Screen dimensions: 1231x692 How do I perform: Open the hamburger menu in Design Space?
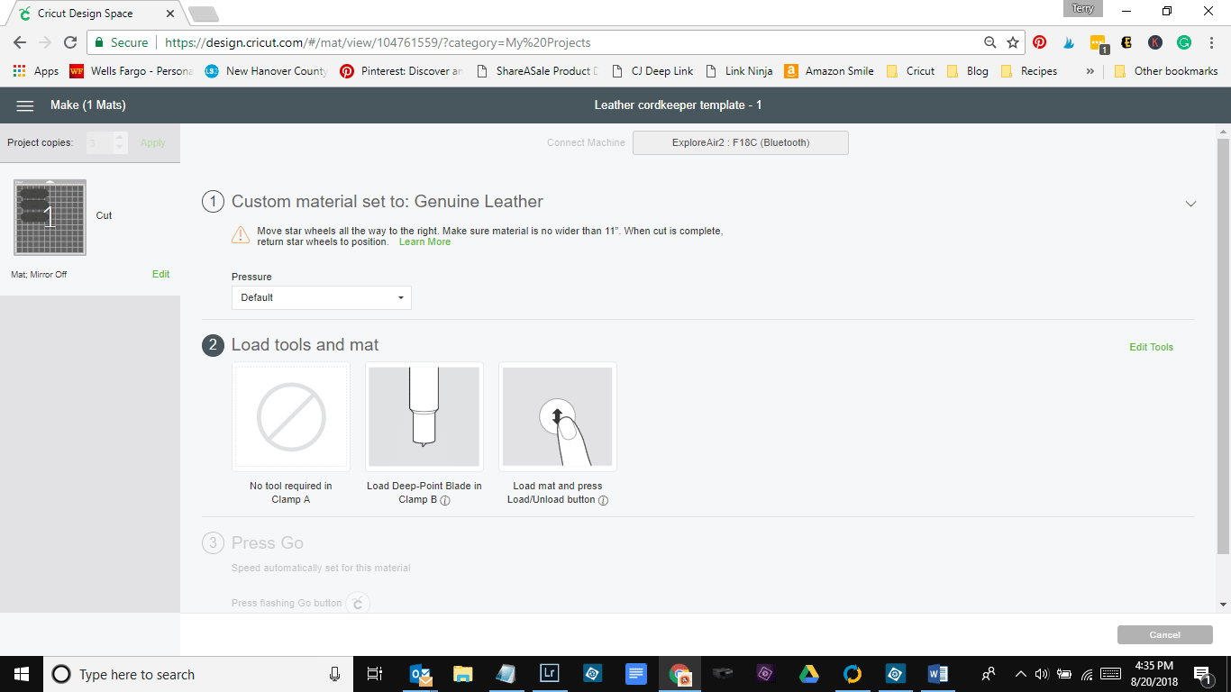[25, 105]
